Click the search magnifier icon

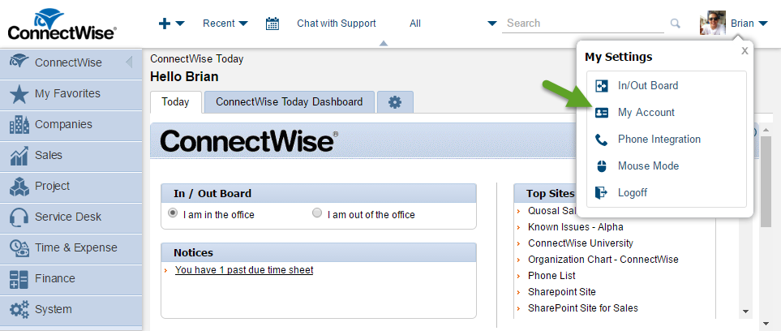click(675, 24)
